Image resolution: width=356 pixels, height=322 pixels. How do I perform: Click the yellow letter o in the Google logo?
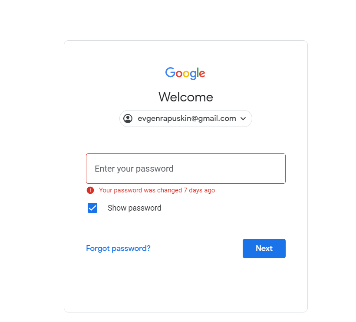click(186, 74)
